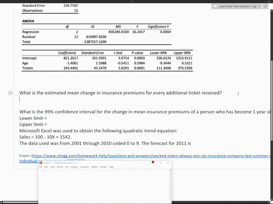Screen dimensions: 273x204
Task: Open the Graphics menu in Mathematica
Action: pyautogui.click(x=74, y=167)
